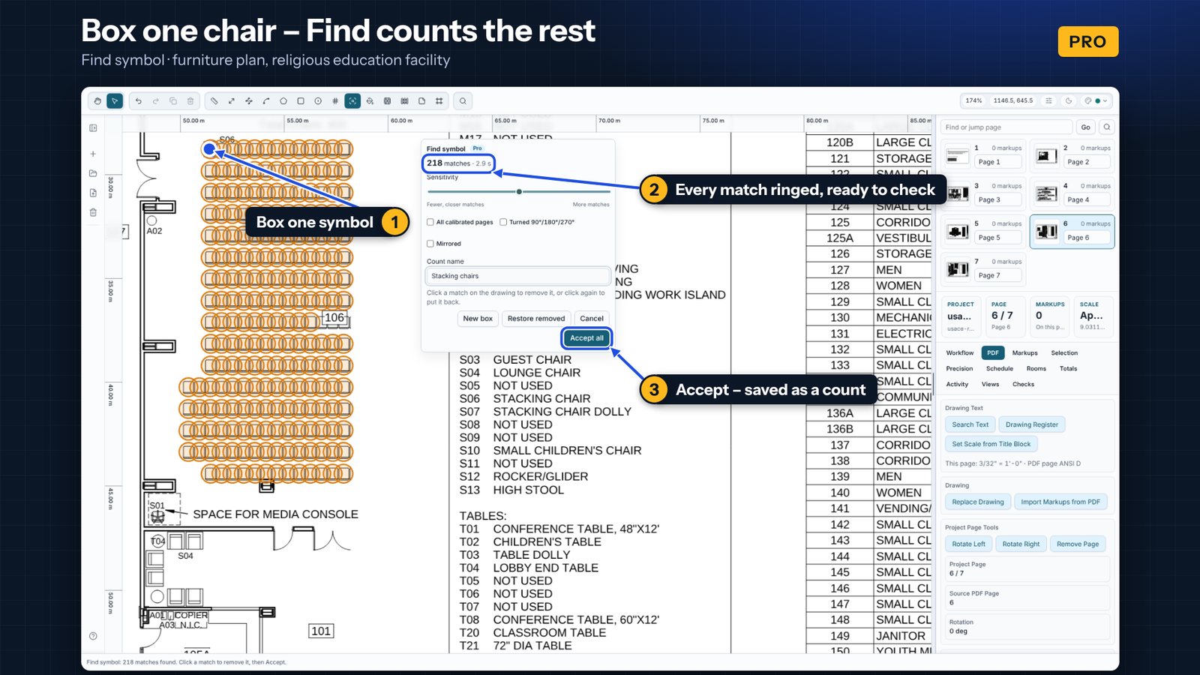Open toolbar magnifier search
Image resolution: width=1200 pixels, height=675 pixels.
tap(463, 100)
